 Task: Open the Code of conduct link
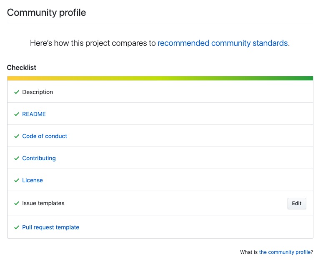[45, 136]
